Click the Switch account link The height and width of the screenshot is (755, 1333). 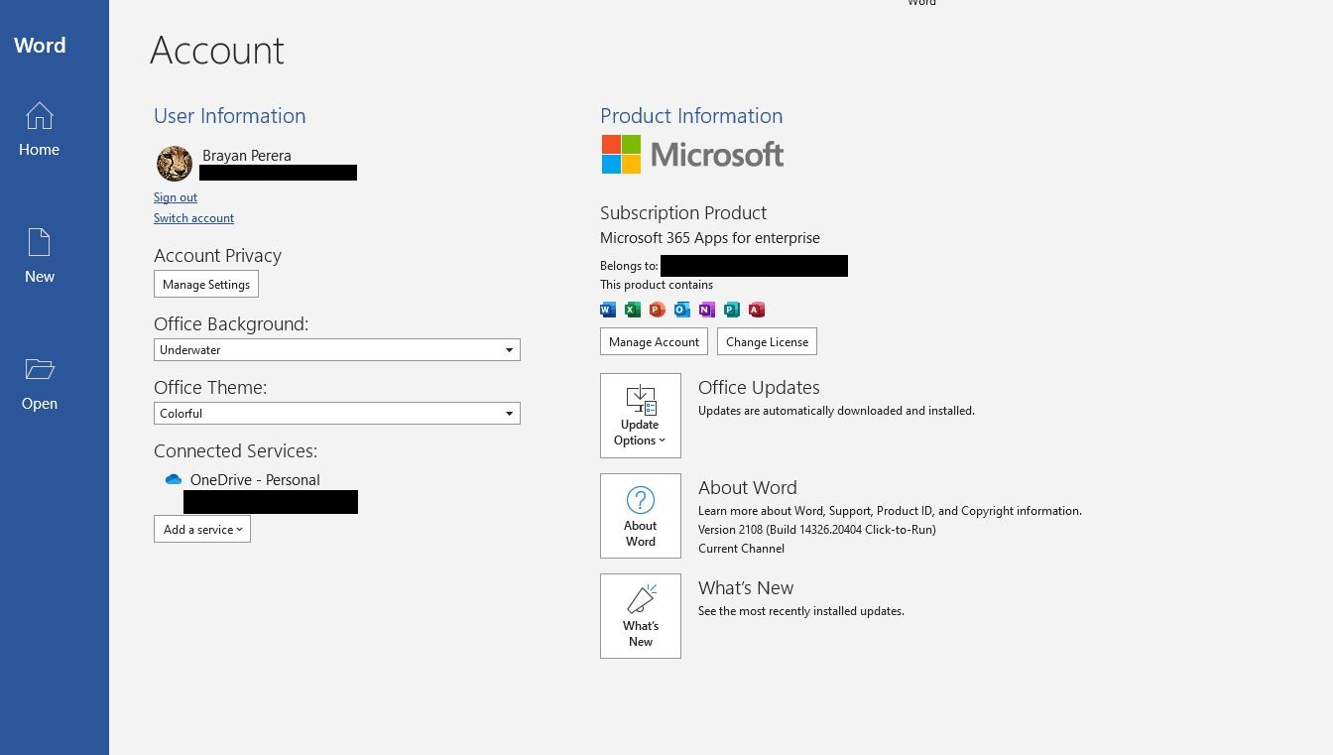[x=193, y=218]
